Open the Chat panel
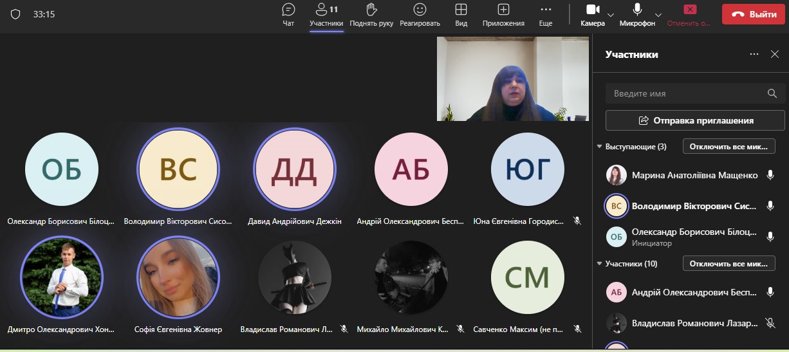The image size is (789, 352). click(x=288, y=15)
